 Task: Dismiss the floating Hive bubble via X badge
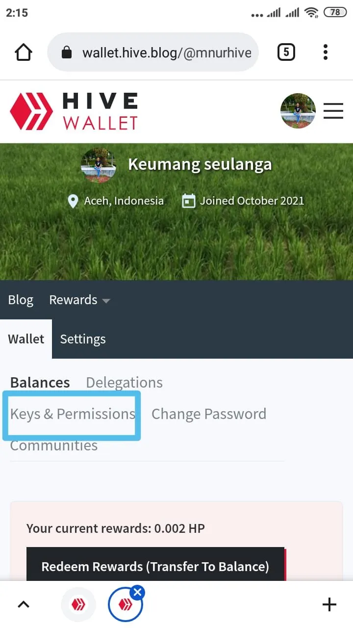[137, 592]
